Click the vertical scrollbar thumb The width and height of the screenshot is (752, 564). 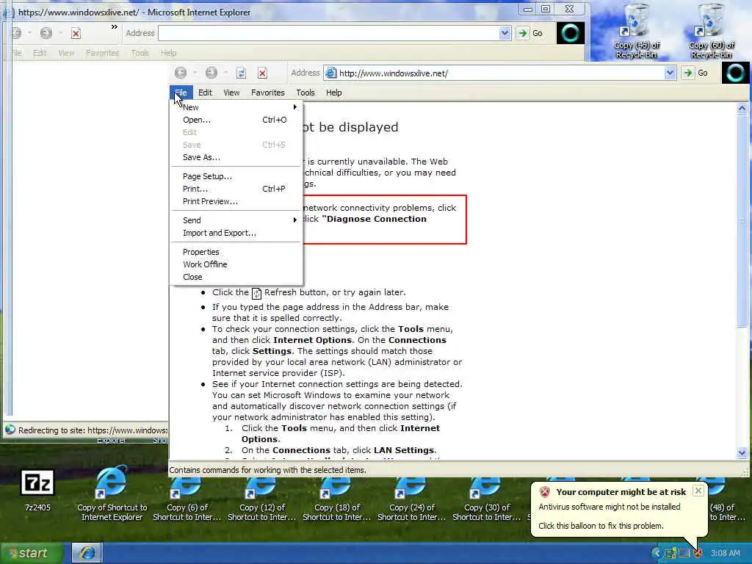[x=742, y=220]
